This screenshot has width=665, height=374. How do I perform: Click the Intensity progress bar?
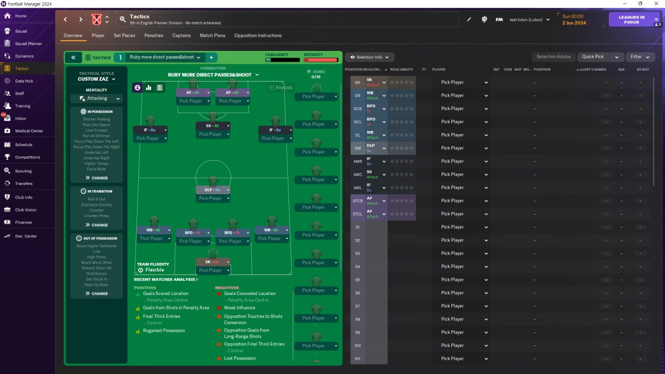(321, 60)
